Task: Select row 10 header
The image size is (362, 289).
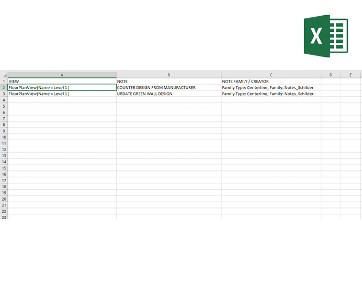Action: [4, 137]
